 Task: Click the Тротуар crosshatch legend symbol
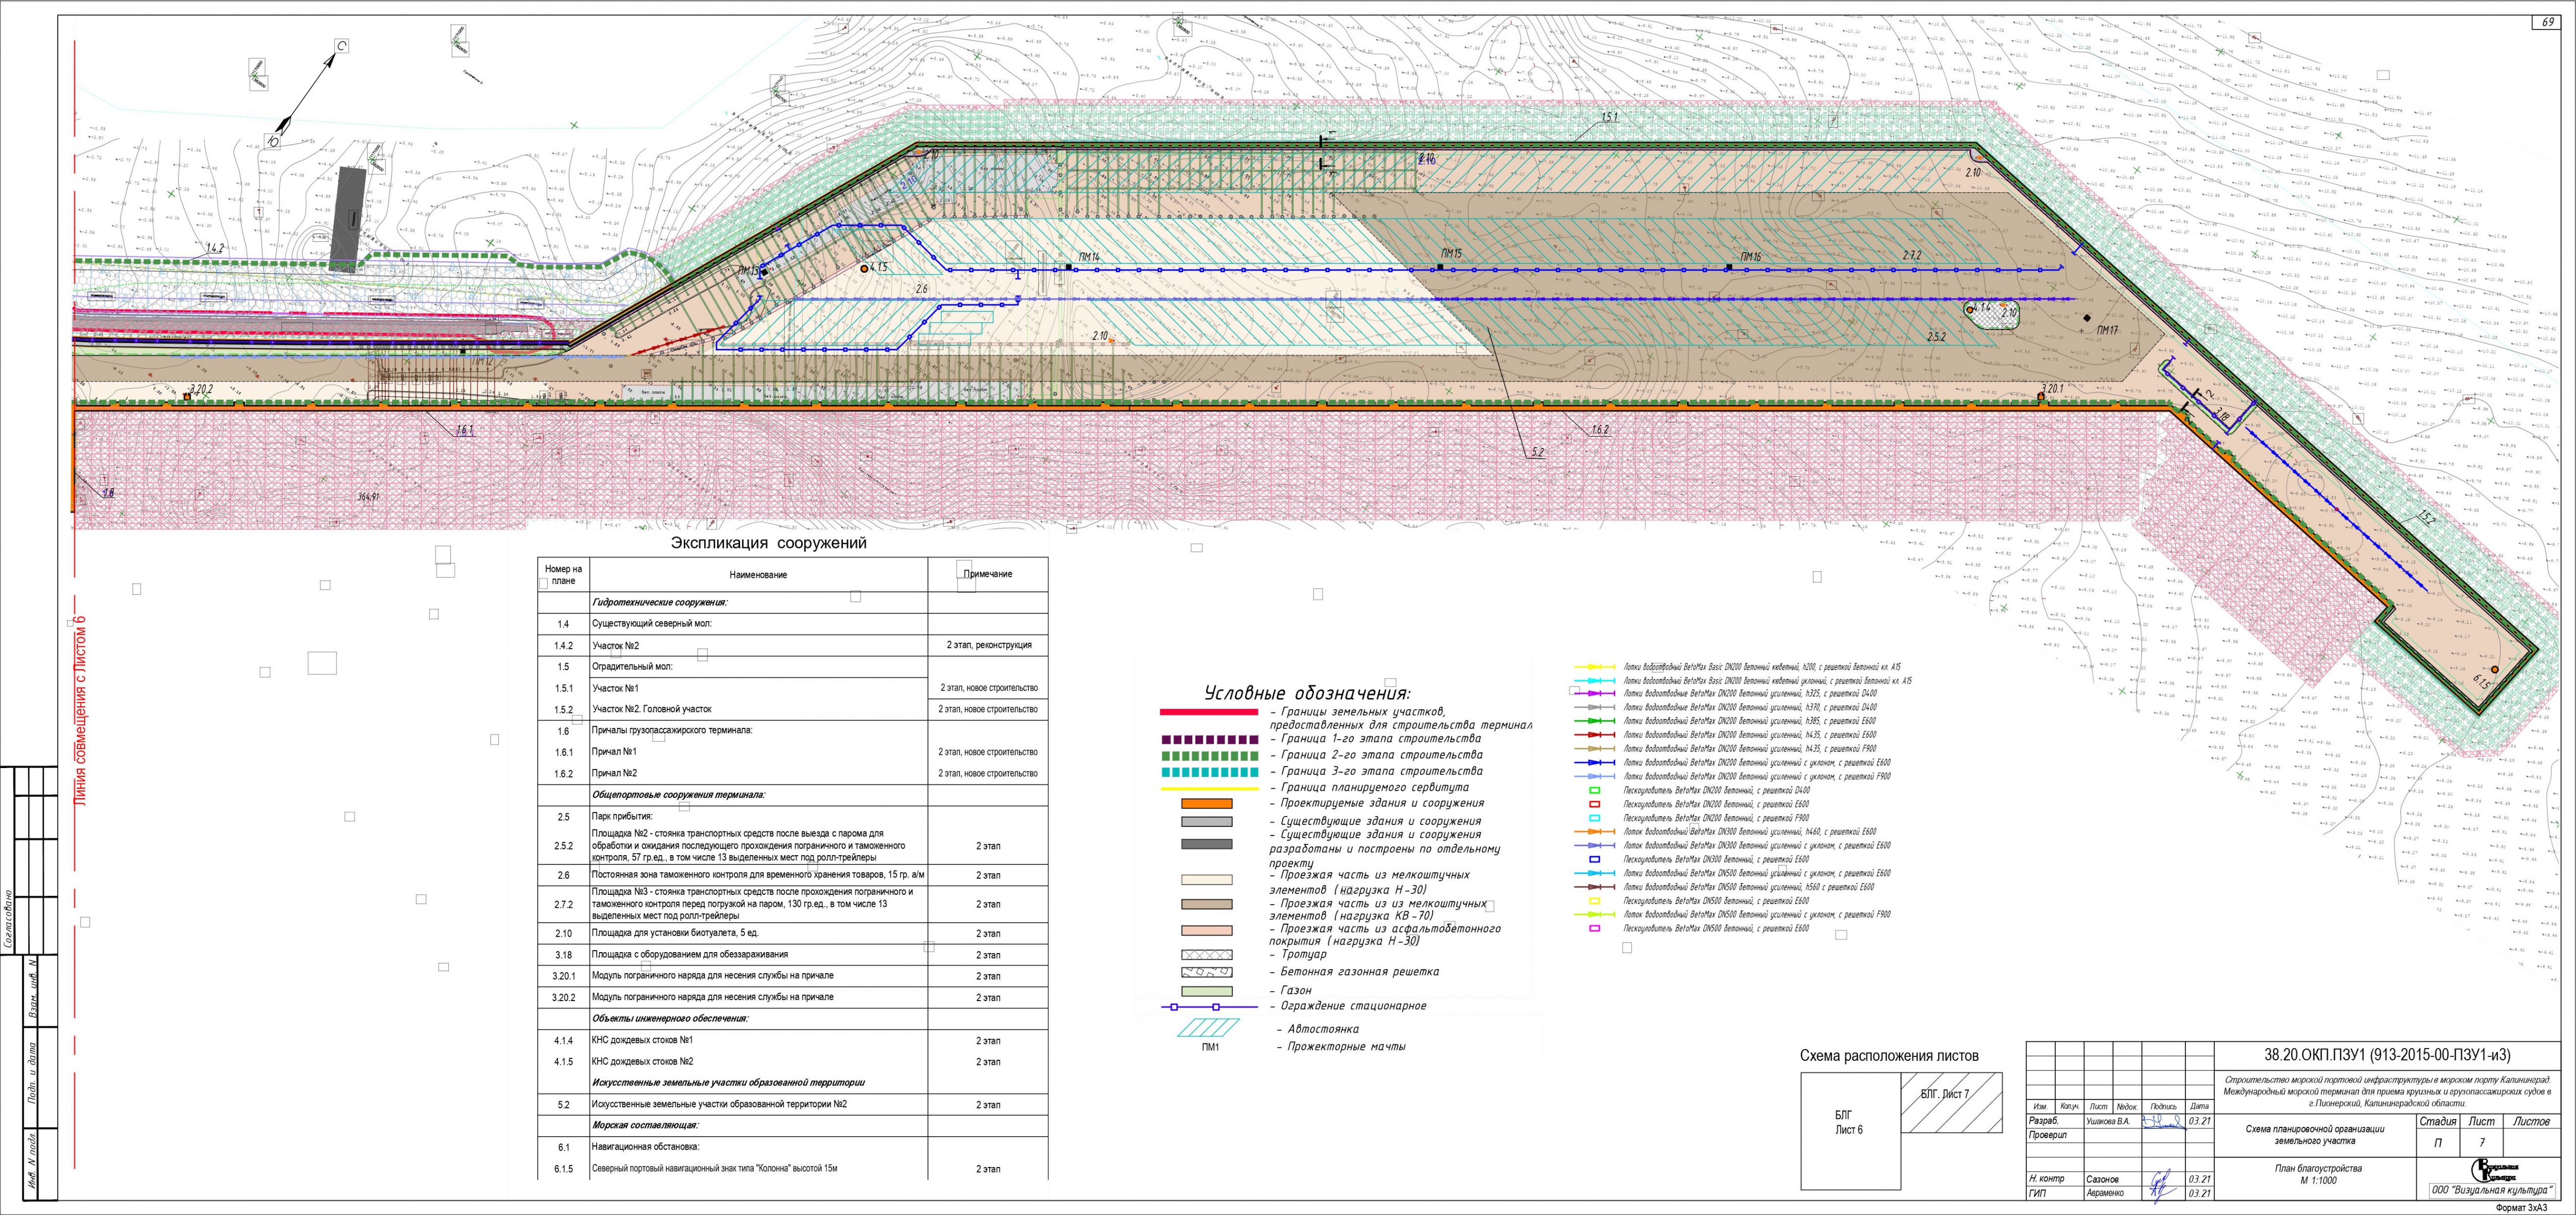pyautogui.click(x=1207, y=955)
